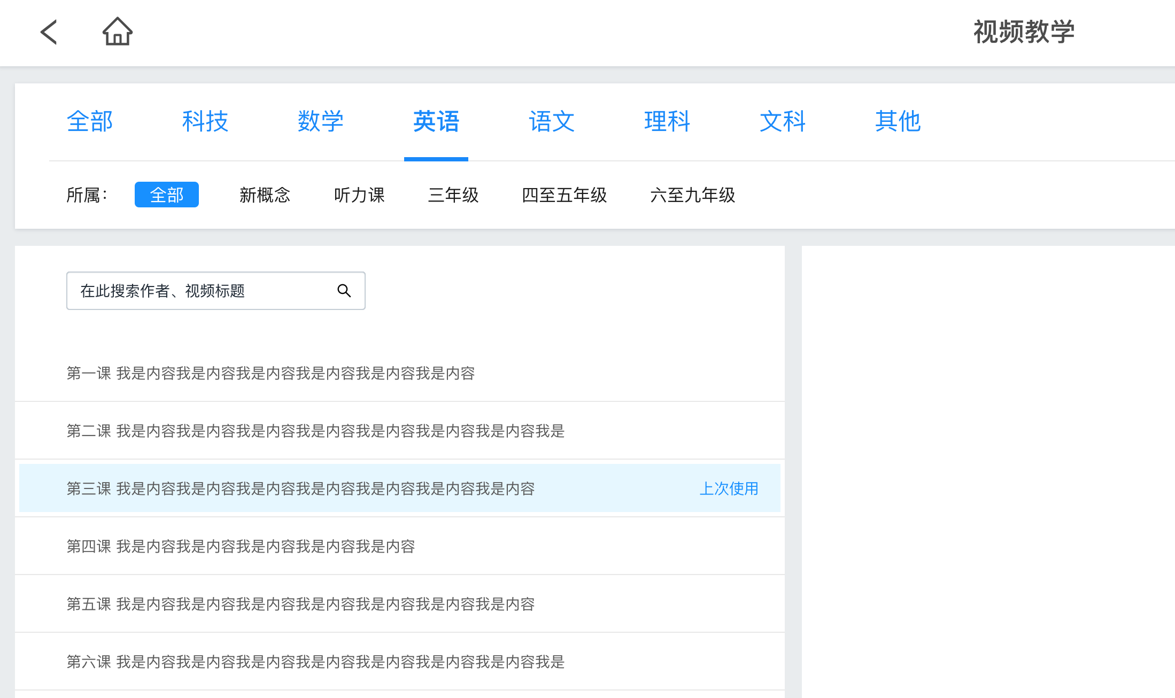Image resolution: width=1175 pixels, height=698 pixels.
Task: Choose the 四至五年级 filter
Action: (565, 195)
